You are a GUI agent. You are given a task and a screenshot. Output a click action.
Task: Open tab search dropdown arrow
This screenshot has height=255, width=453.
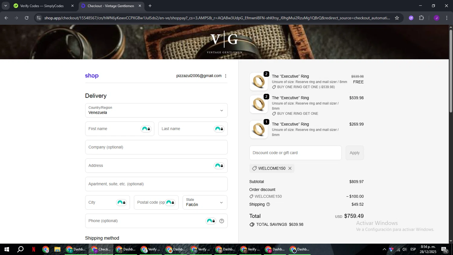point(5,6)
